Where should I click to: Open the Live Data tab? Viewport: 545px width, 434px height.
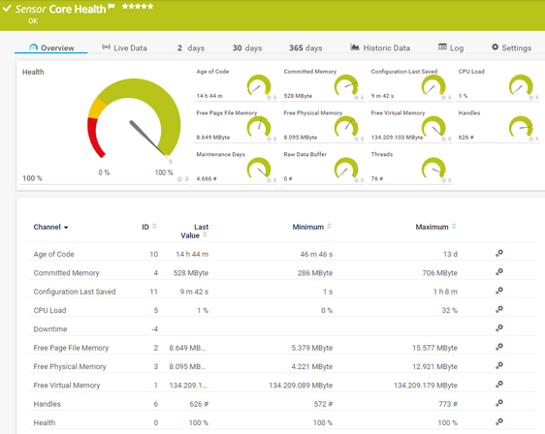[124, 47]
